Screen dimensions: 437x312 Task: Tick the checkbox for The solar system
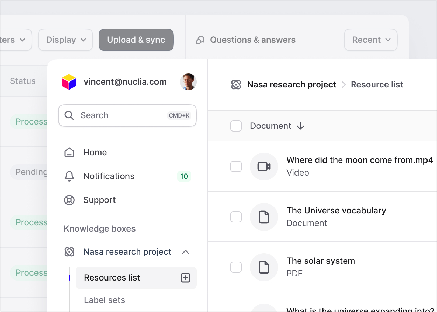point(236,267)
